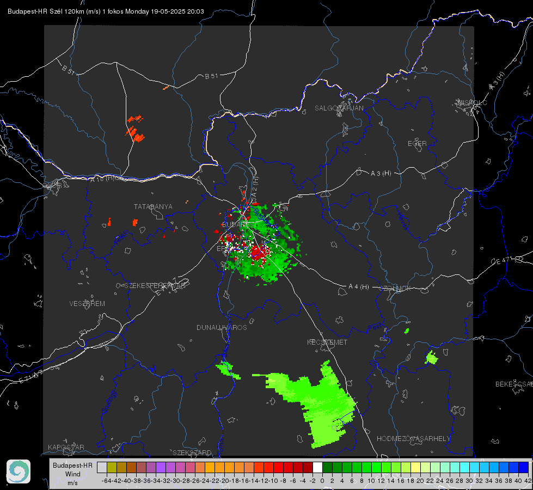Click the 'Budapest-HR Wind m/s' legend label
533x490 pixels.
73,474
